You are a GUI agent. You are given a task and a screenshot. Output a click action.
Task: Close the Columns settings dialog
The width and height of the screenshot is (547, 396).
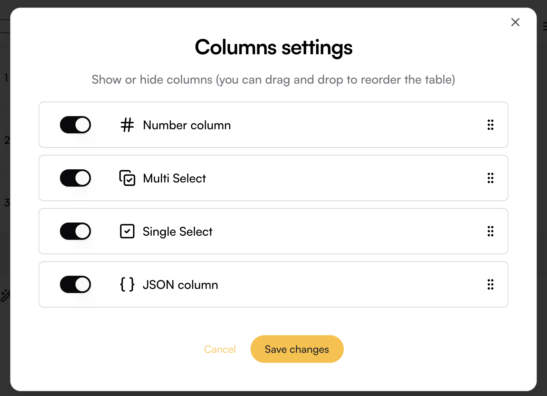point(515,22)
